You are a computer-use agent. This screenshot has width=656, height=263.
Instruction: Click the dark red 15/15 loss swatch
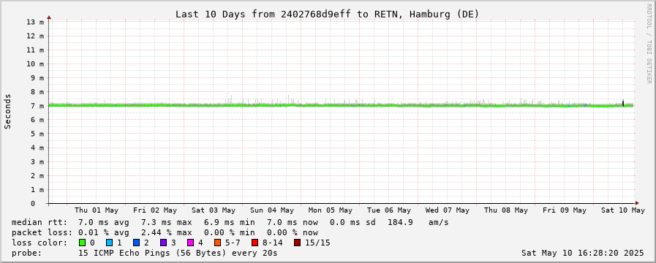tap(297, 243)
